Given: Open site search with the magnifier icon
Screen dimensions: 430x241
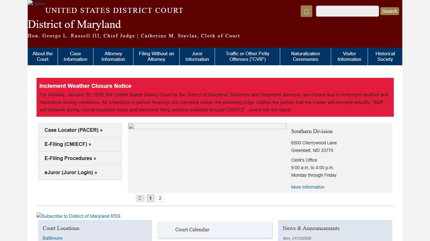Looking at the screenshot, I should pos(306,11).
